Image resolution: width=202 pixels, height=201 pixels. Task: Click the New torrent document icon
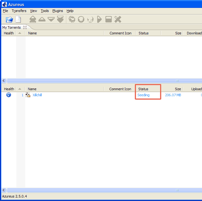18,19
